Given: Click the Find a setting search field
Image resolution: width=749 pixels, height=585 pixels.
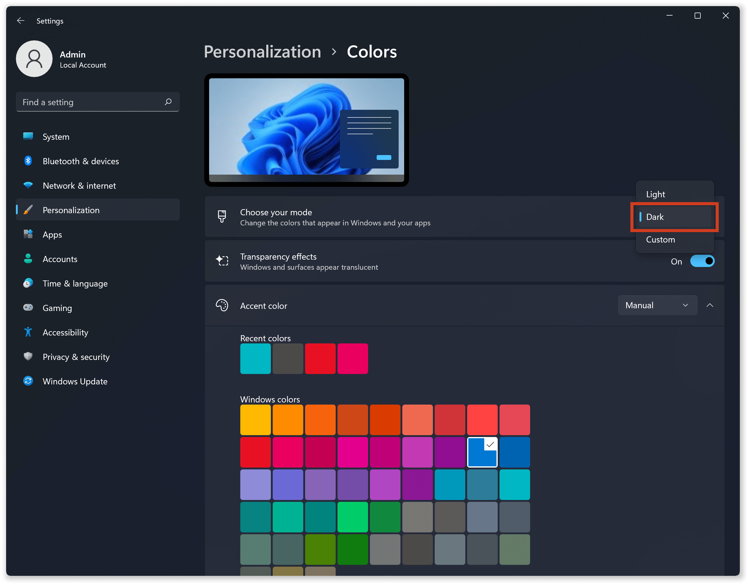Looking at the screenshot, I should pos(97,102).
